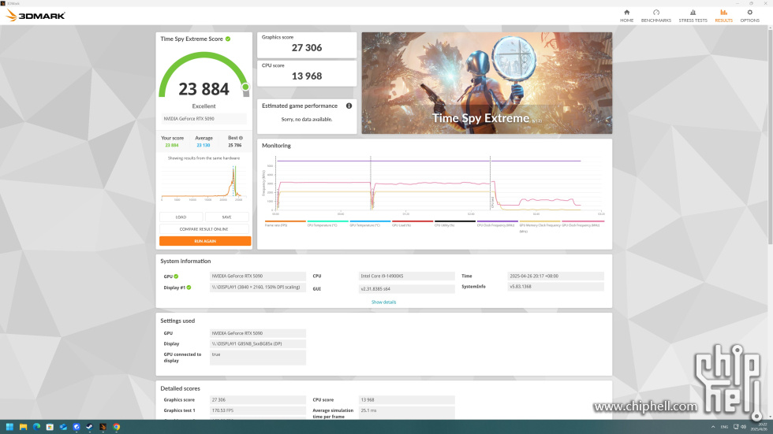Viewport: 773px width, 434px height.
Task: Click the orange RUN AGAIN button
Action: click(205, 241)
